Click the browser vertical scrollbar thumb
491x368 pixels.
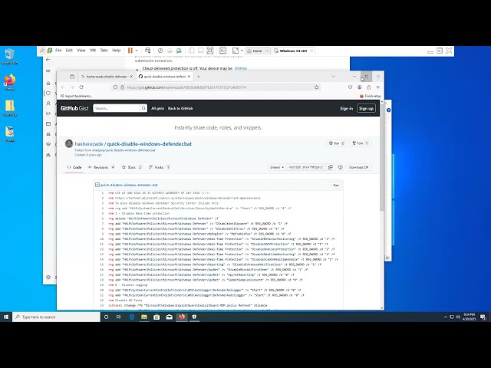[x=382, y=156]
